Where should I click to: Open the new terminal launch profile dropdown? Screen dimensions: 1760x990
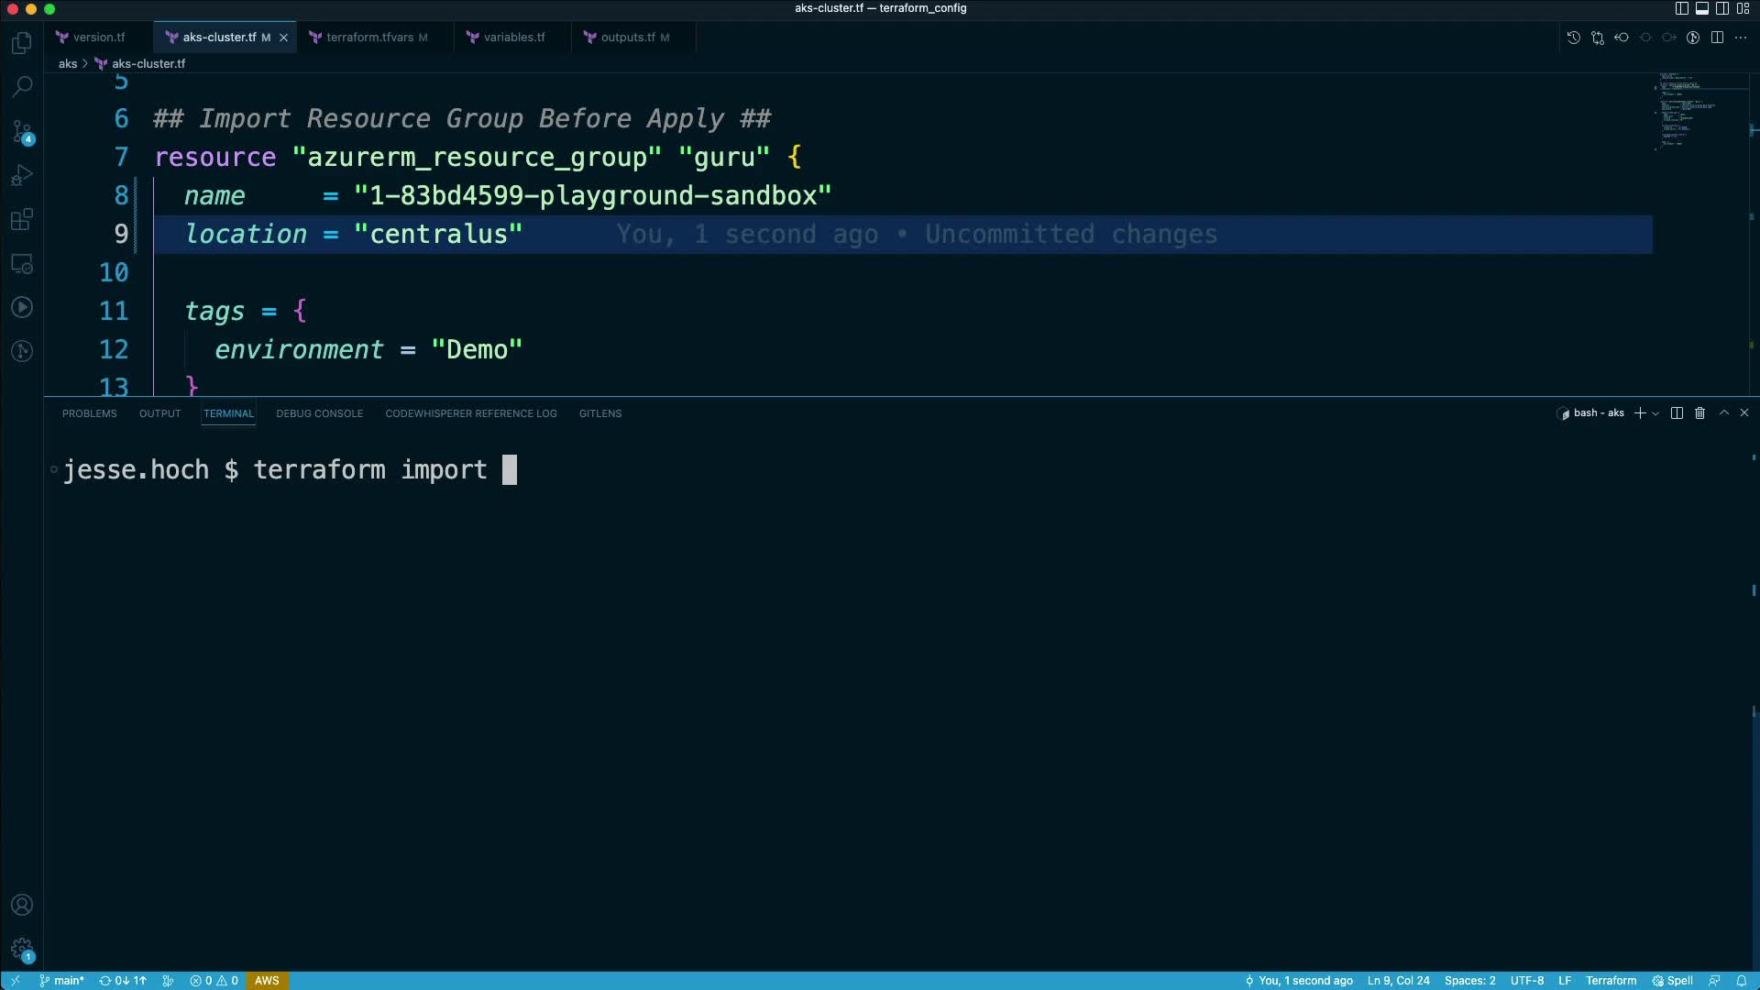pos(1655,413)
